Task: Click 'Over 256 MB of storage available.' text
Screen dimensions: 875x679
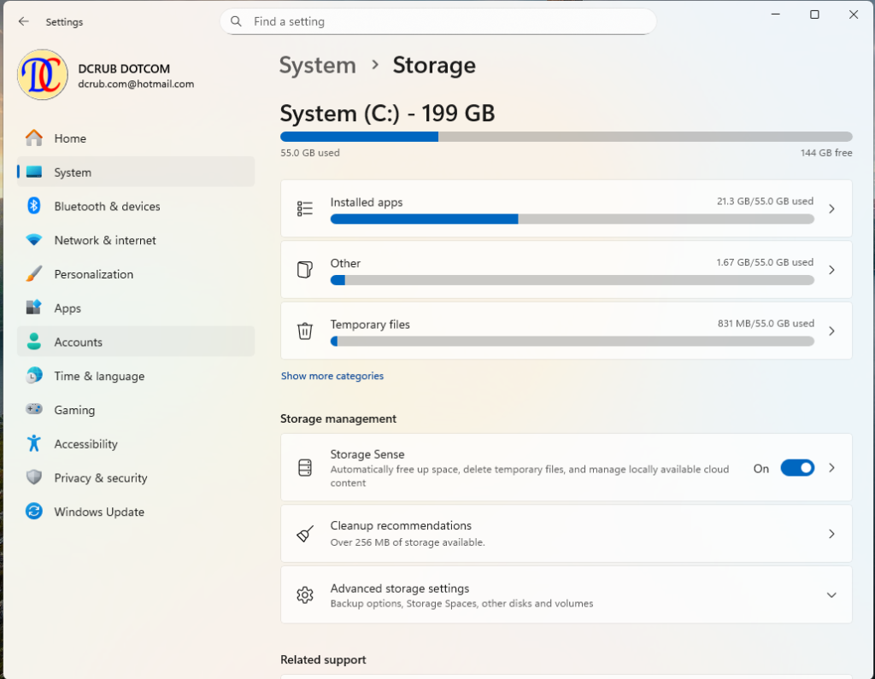Action: coord(408,541)
